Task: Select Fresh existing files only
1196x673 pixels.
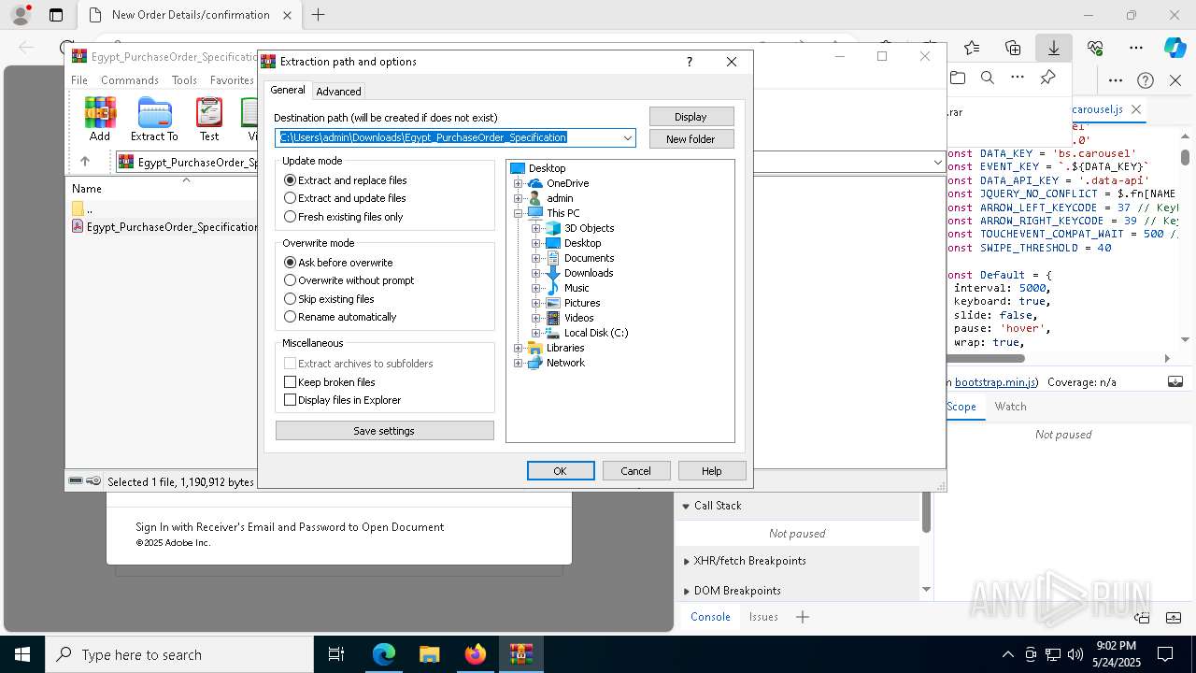Action: pyautogui.click(x=345, y=217)
